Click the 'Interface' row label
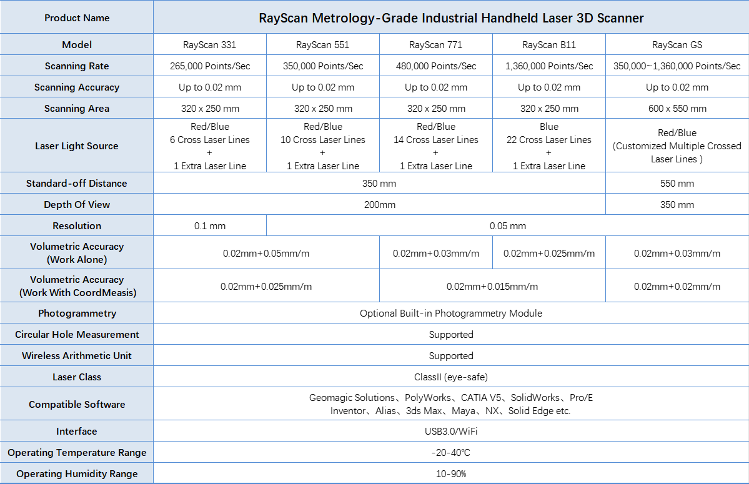The image size is (749, 484). [x=77, y=432]
